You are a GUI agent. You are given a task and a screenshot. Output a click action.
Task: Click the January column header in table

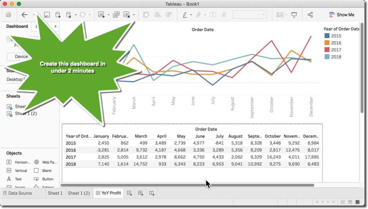[101, 136]
